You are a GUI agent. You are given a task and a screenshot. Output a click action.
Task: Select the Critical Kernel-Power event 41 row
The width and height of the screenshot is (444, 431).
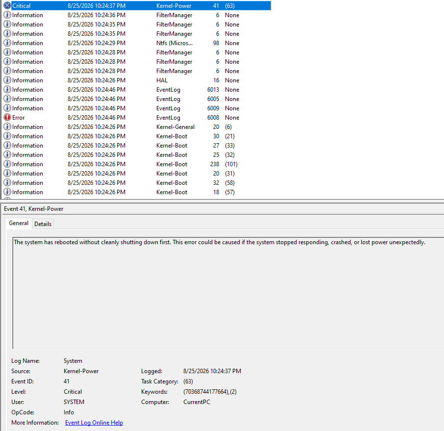point(137,5)
